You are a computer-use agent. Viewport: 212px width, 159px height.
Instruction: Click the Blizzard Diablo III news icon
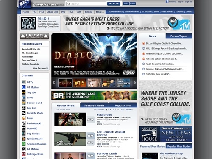point(143,43)
